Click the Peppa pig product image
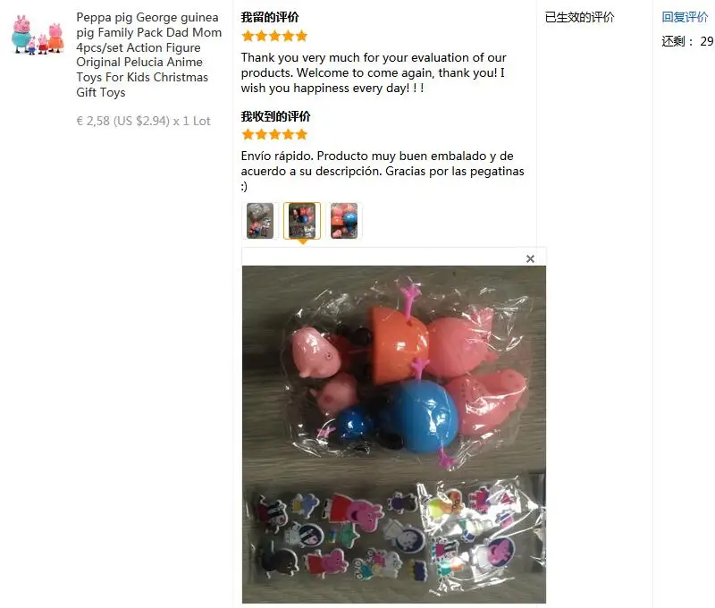715x608 pixels. 38,34
